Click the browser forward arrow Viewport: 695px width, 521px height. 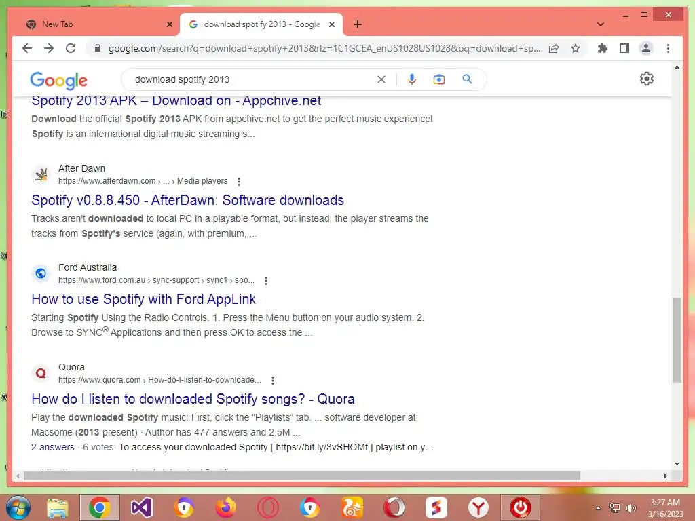(x=49, y=48)
